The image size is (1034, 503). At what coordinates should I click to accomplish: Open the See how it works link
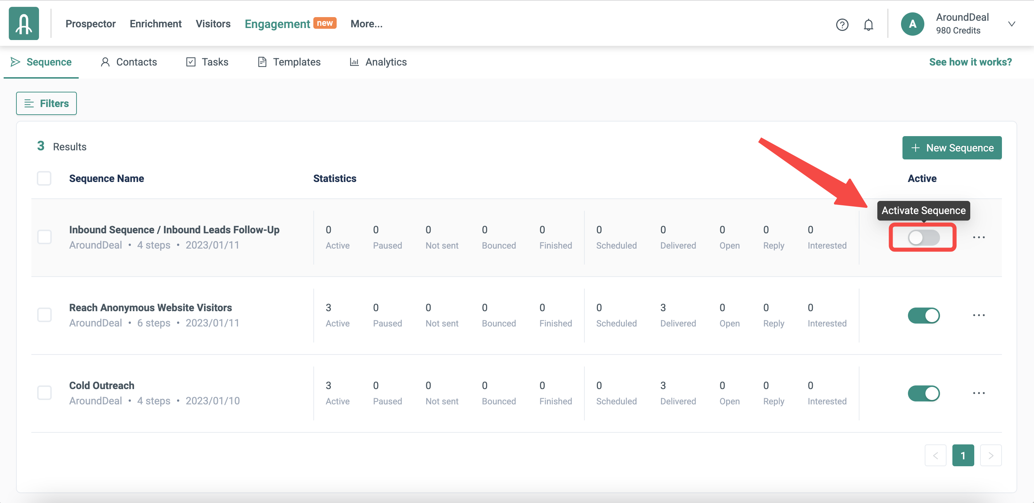(x=970, y=62)
